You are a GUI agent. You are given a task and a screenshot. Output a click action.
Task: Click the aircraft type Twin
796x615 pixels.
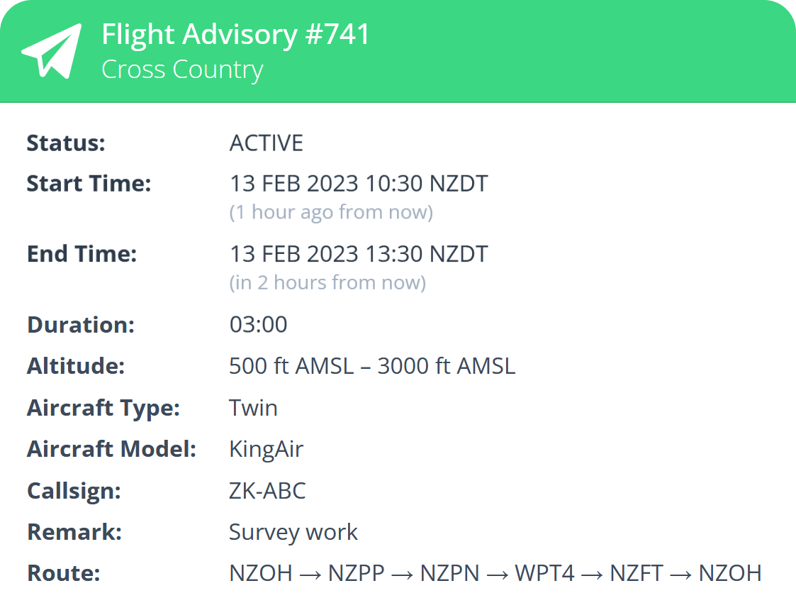pos(253,408)
